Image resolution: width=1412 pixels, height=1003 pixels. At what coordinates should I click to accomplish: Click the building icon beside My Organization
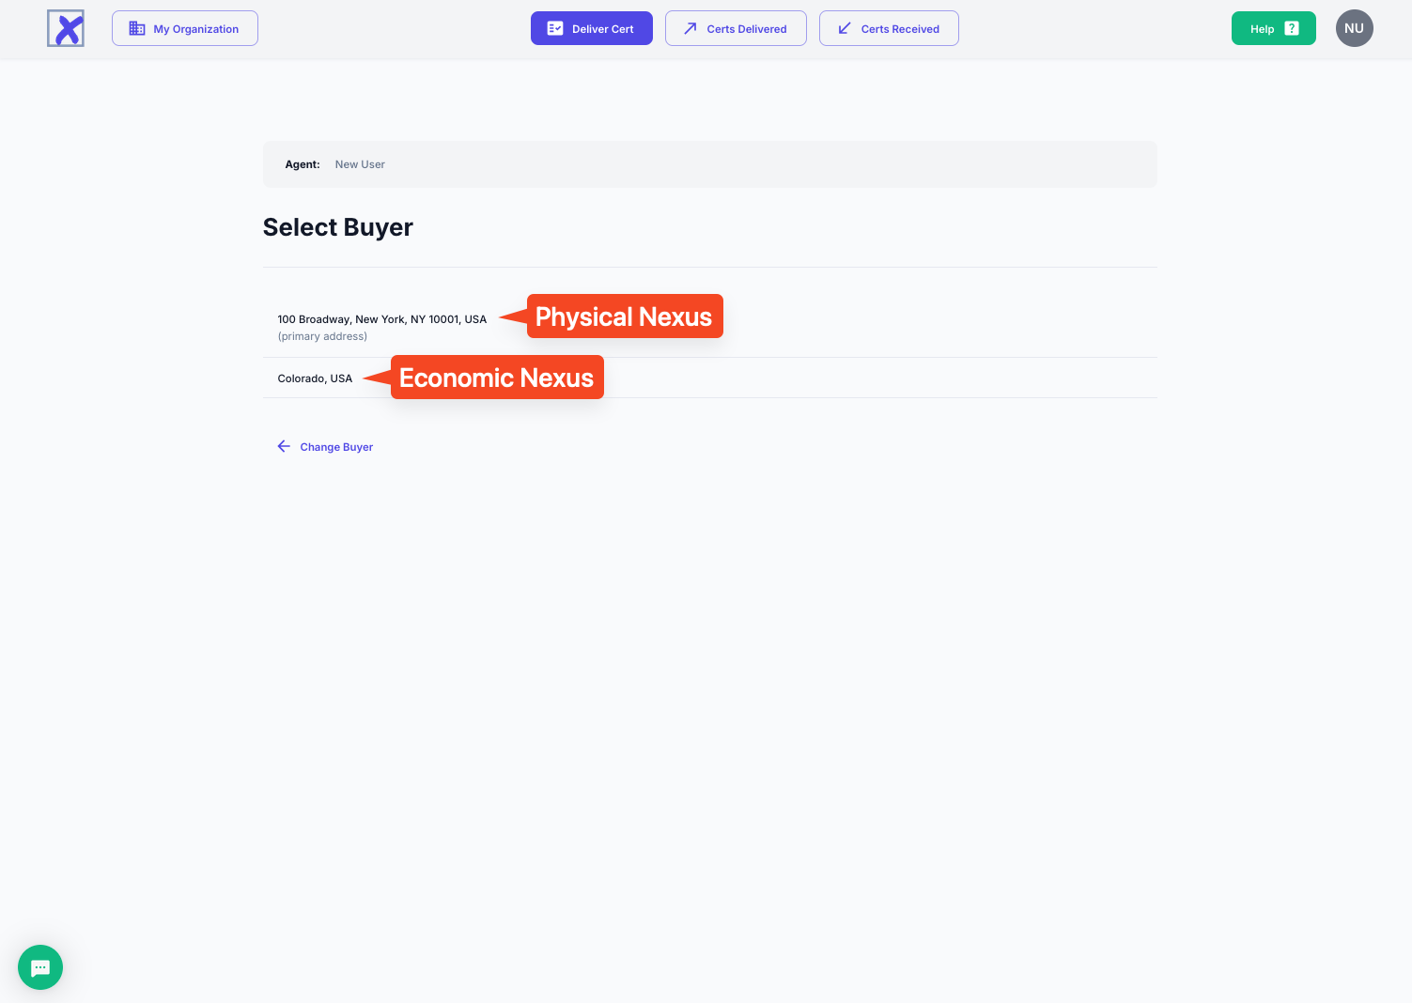coord(137,28)
